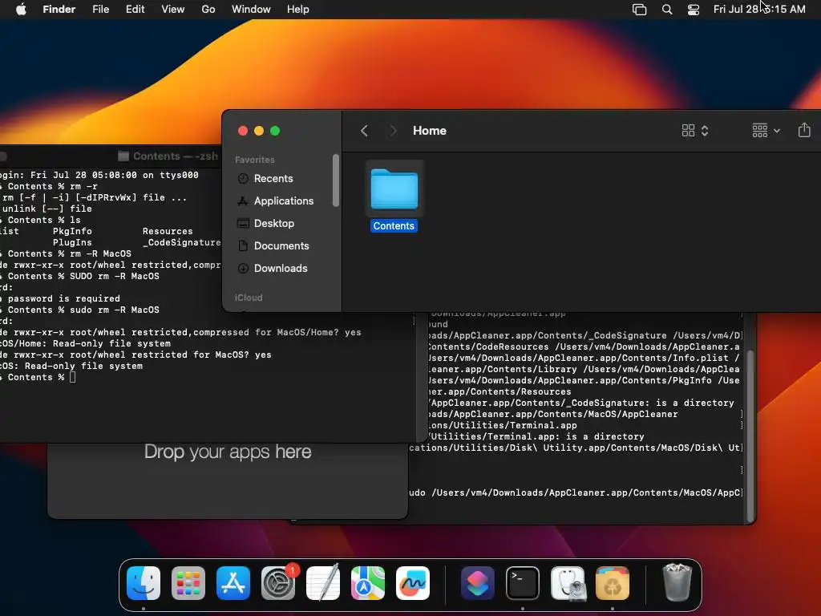The width and height of the screenshot is (821, 616).
Task: Click the 'password is required' Terminal line
Action: (x=60, y=298)
